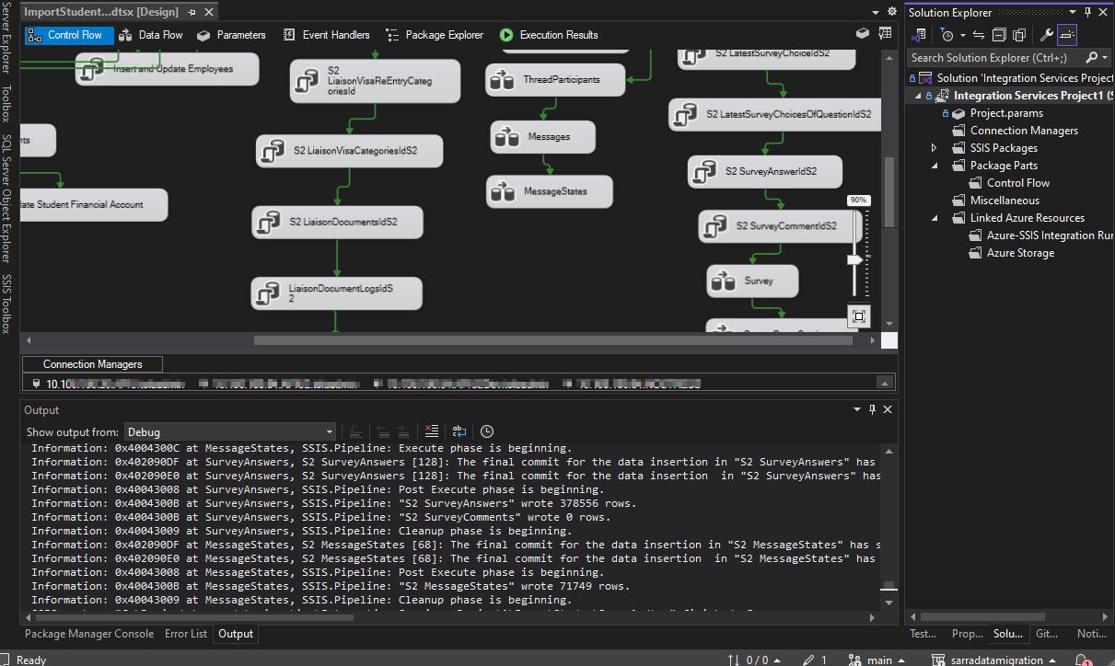
Task: Toggle Preview Selected Items in Solution Explorer
Action: (x=1067, y=35)
